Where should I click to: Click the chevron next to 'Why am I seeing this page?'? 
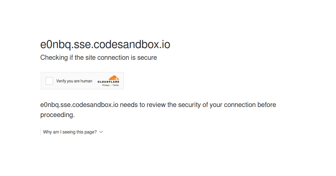pos(101,132)
